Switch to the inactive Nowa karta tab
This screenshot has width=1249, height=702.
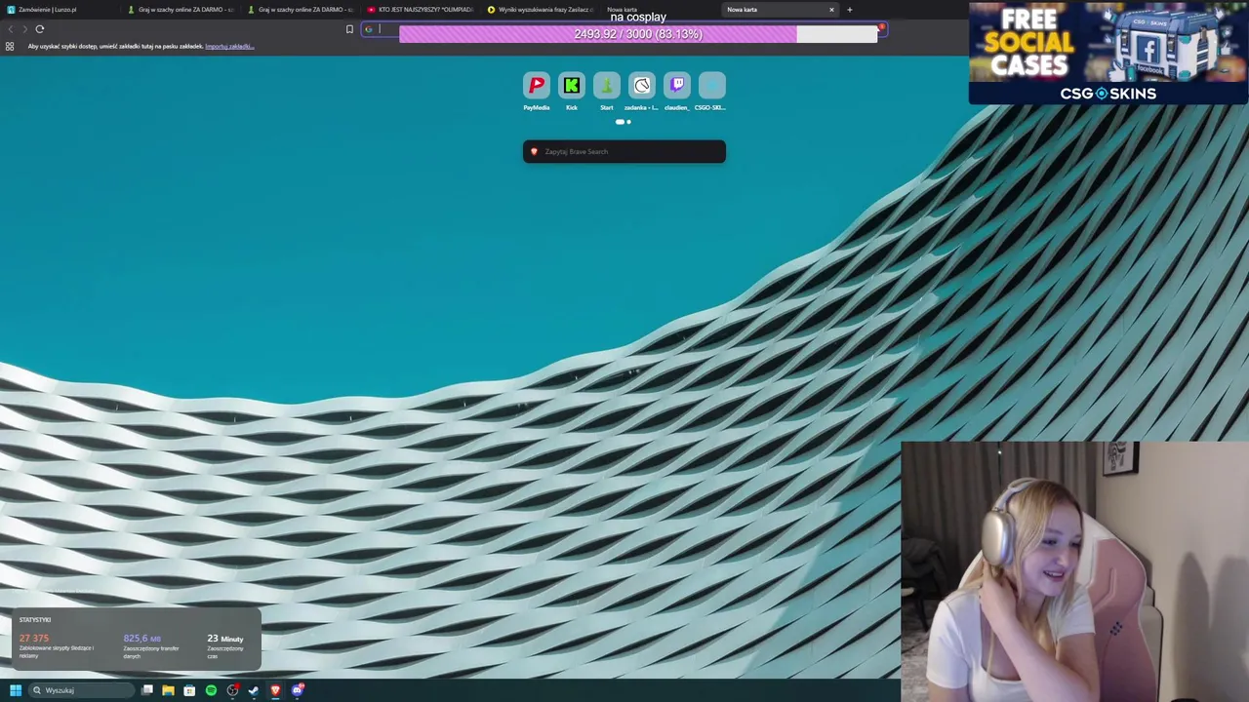[x=662, y=10]
